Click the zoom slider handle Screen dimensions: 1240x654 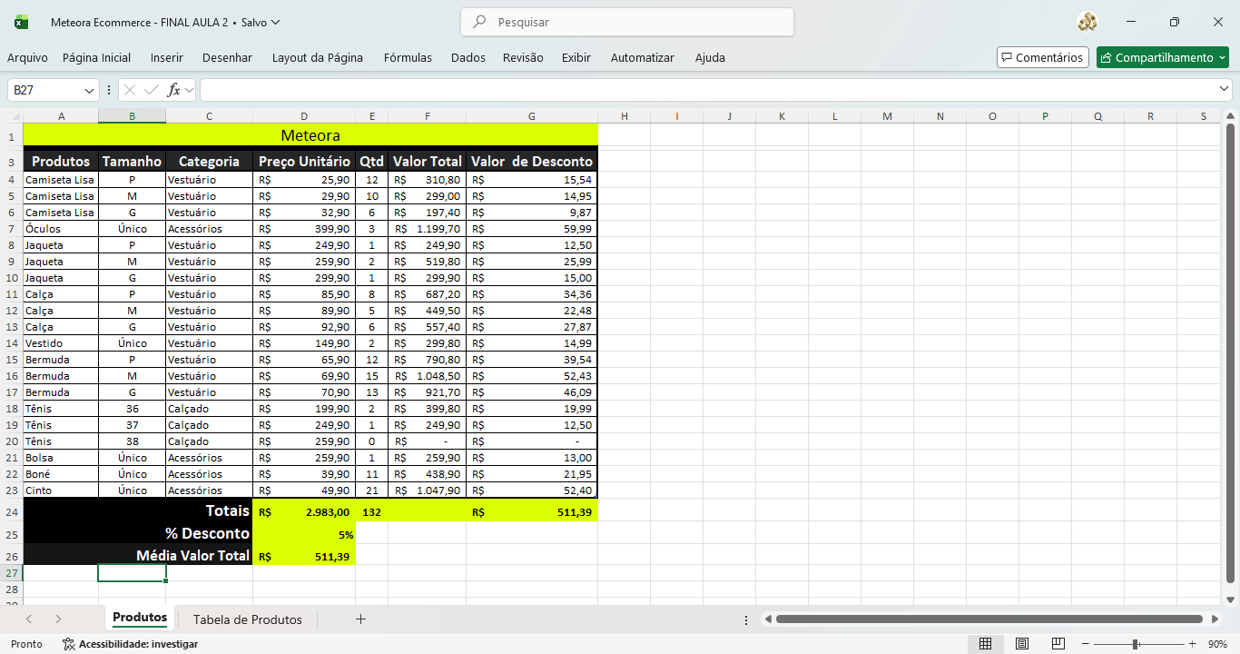pyautogui.click(x=1135, y=644)
